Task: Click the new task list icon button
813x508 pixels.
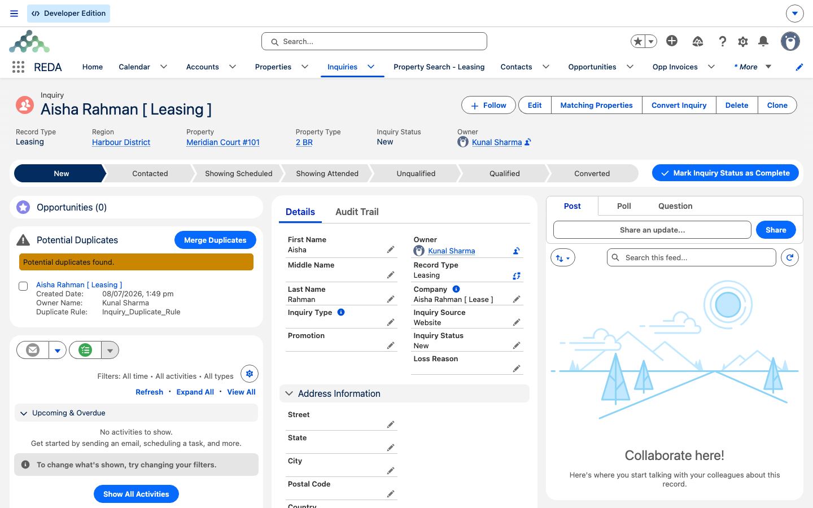Action: pos(85,350)
